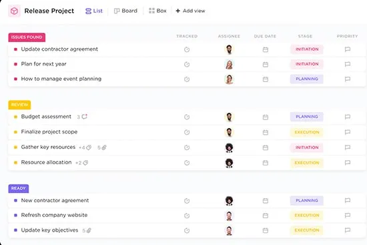Toggle status square of Resource allocation

(16, 162)
